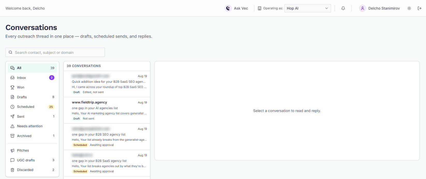Click the purple Inbox badge showing 2

coord(52,78)
